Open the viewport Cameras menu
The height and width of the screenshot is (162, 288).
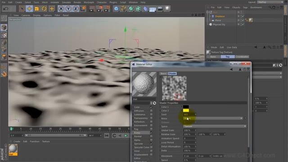coord(26,15)
